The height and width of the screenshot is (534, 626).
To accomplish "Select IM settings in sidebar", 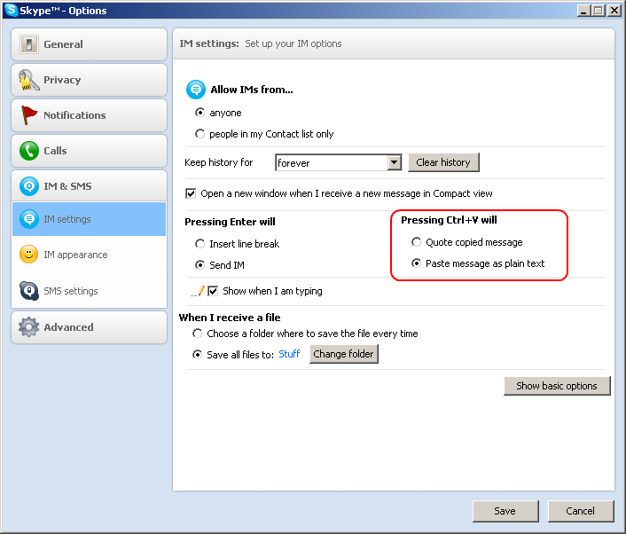I will click(x=89, y=219).
